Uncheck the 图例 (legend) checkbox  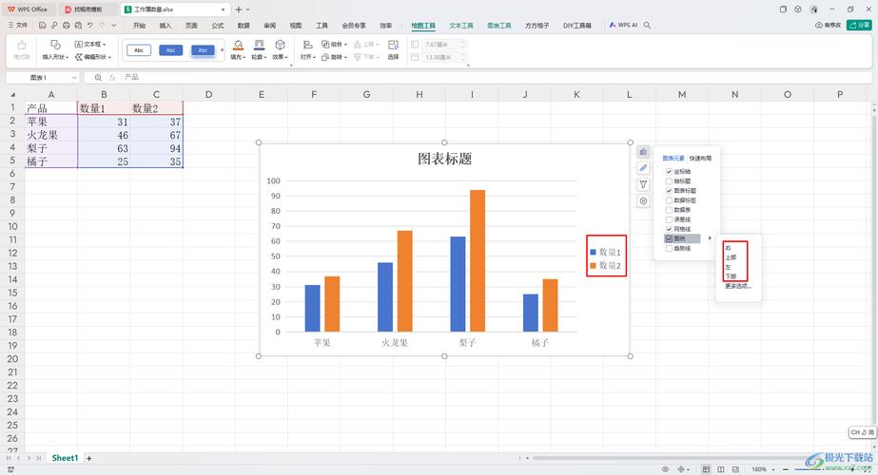(x=669, y=238)
